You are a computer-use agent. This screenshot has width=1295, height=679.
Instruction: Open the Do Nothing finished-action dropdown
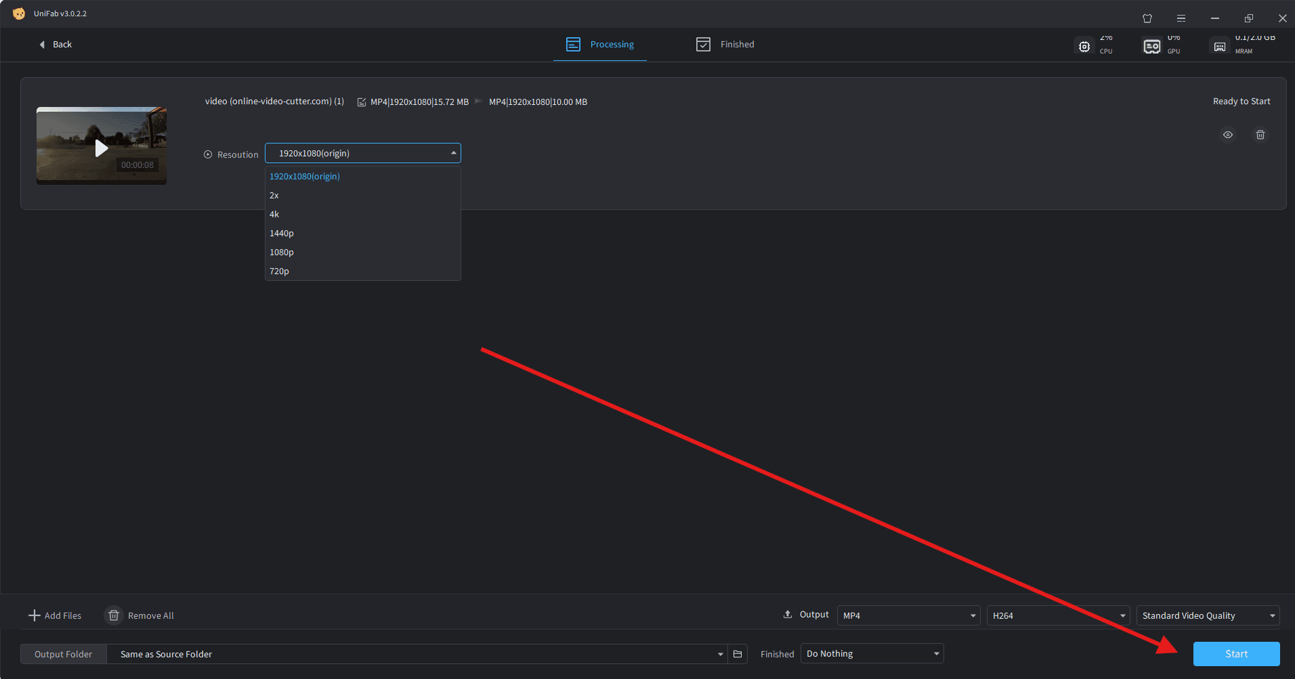point(872,653)
